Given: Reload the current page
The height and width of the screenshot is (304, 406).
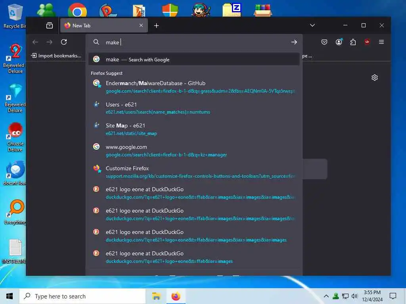Looking at the screenshot, I should point(64,42).
